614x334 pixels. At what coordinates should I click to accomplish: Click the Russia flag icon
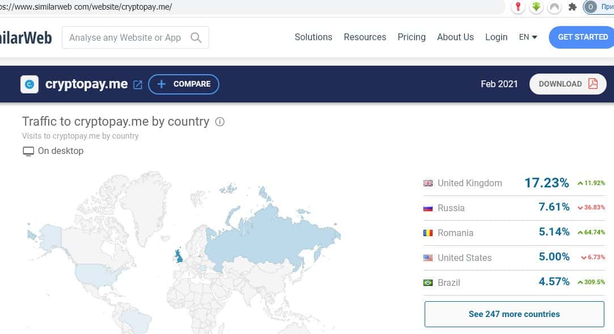428,208
